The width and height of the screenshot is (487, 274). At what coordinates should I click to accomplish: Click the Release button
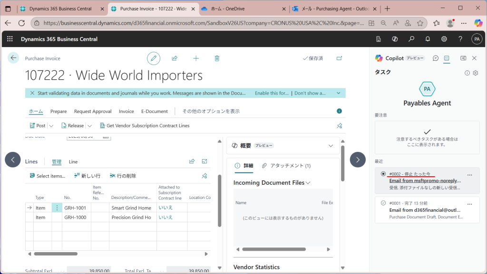73,125
